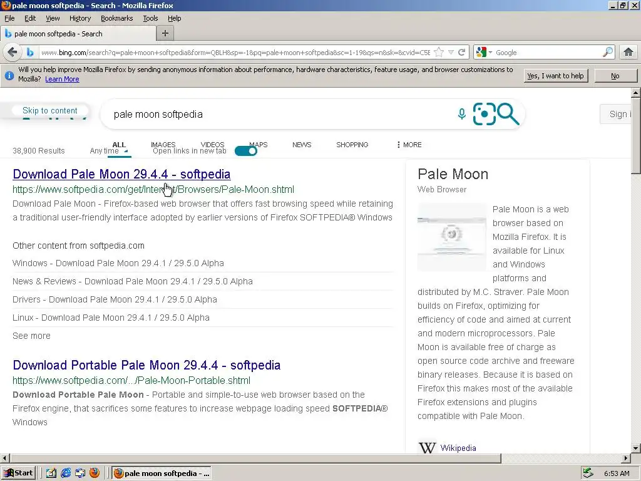The image size is (641, 481).
Task: Click the Skip to content link
Action: point(50,110)
